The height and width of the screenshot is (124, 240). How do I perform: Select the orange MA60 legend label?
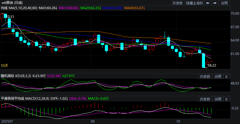coord(135,8)
